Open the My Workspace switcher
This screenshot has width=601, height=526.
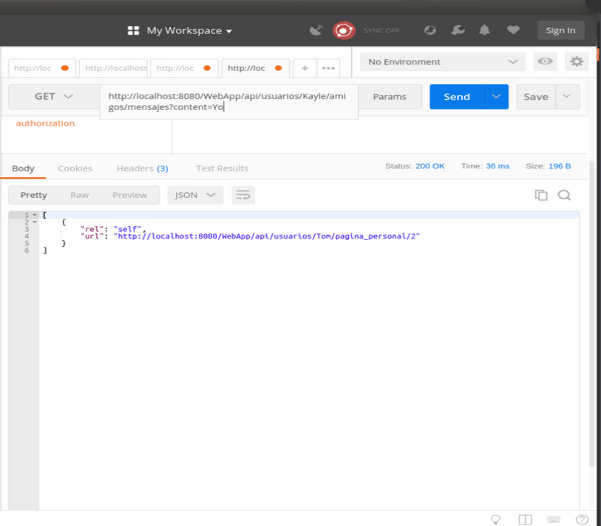click(189, 30)
